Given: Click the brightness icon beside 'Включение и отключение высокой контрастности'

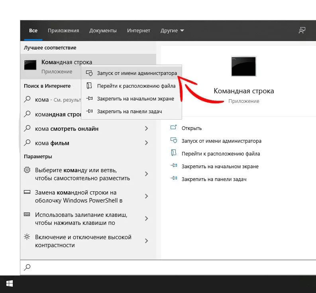Looking at the screenshot, I should [27, 237].
